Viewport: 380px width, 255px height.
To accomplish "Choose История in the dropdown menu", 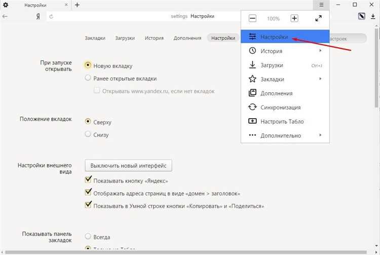I will click(x=285, y=51).
